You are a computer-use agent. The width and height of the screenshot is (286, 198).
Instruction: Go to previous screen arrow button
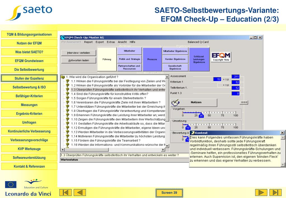80,192
